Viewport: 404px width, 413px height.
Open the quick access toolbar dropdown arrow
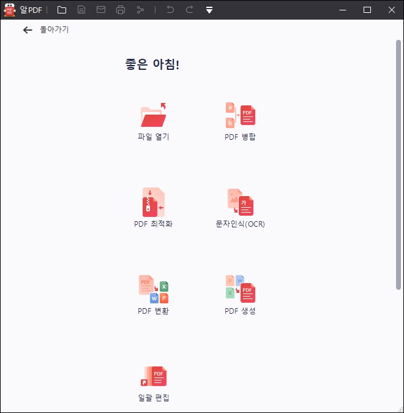pyautogui.click(x=209, y=10)
